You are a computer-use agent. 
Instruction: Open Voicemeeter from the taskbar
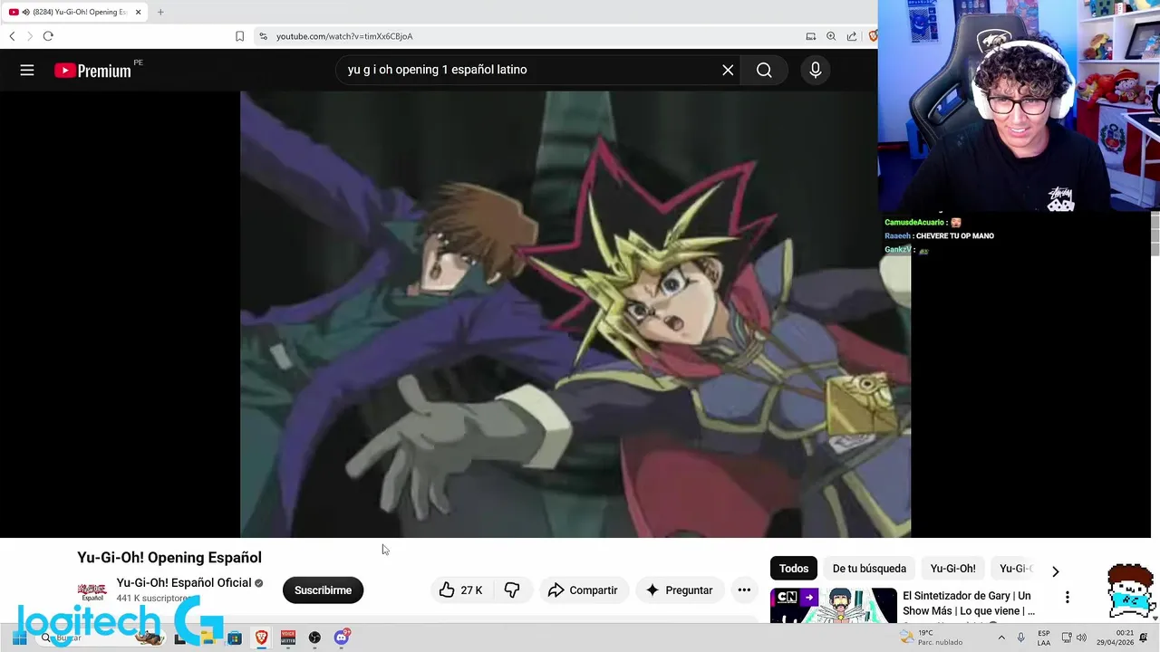[288, 638]
